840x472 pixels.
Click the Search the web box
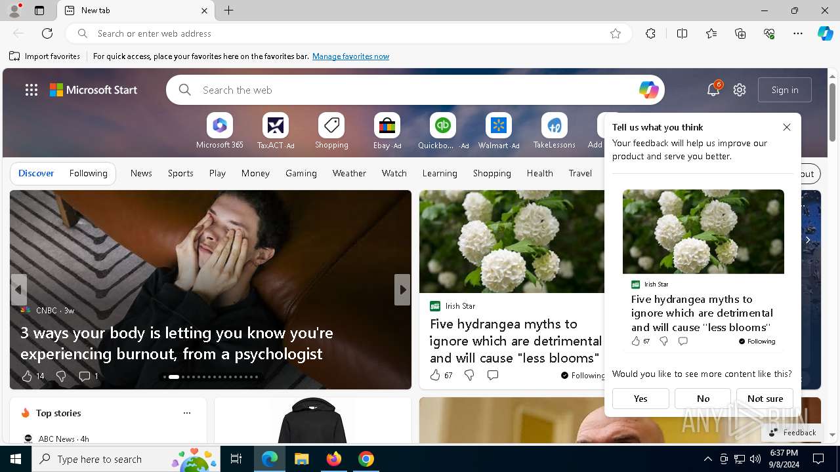coord(415,90)
